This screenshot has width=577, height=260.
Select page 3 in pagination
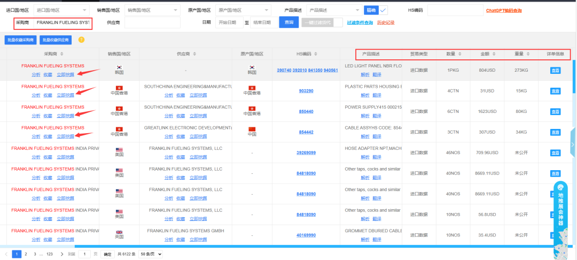pos(35,254)
